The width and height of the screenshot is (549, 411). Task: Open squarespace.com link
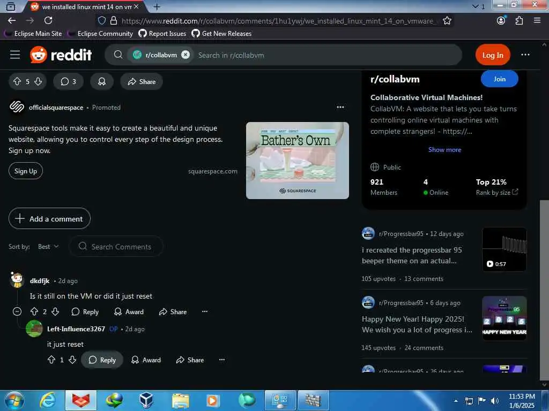[212, 171]
